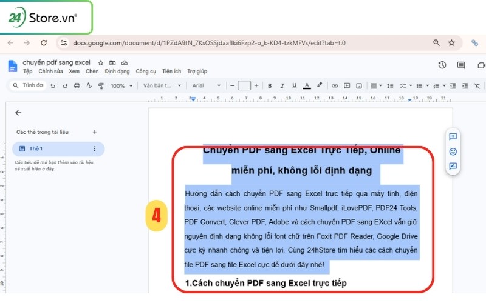Viewport: 486px width, 303px height.
Task: Insert an image
Action: [359, 86]
